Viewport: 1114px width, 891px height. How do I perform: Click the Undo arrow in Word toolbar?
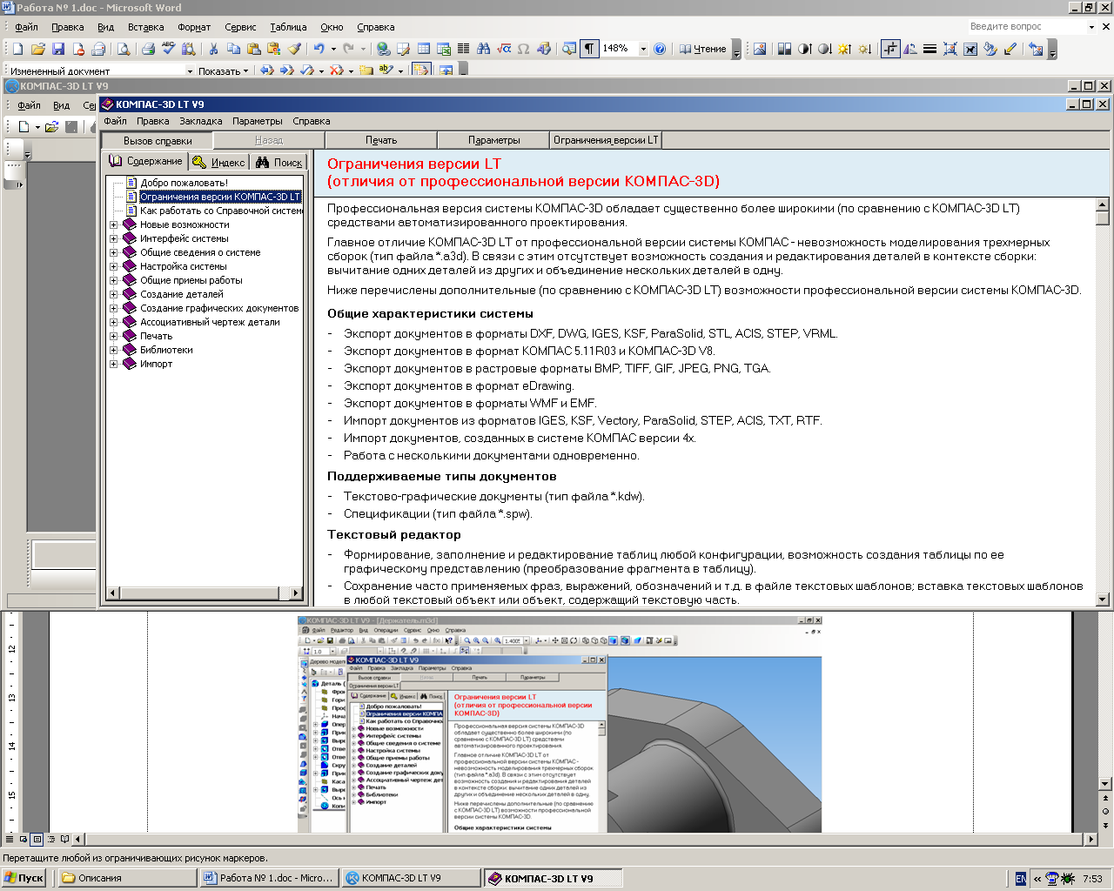(x=319, y=49)
